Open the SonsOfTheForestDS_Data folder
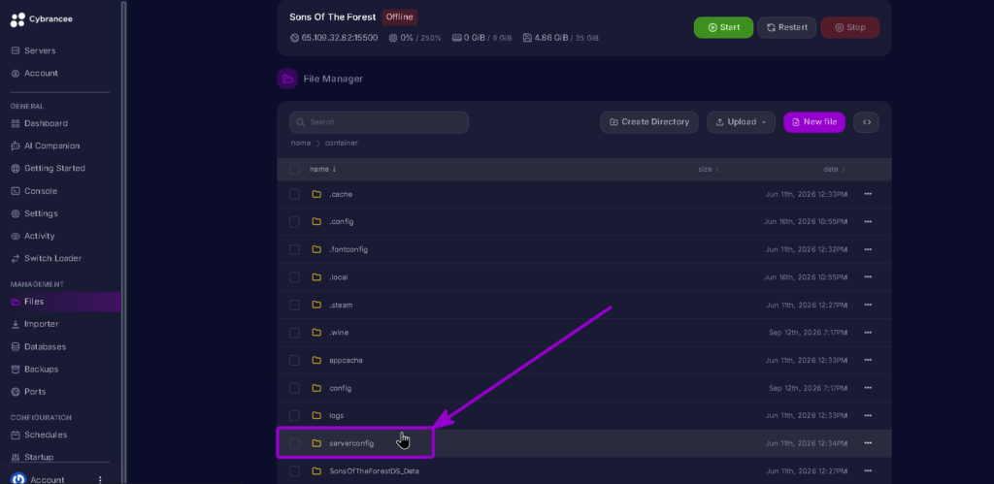Screen dimensions: 994x484 [374, 471]
